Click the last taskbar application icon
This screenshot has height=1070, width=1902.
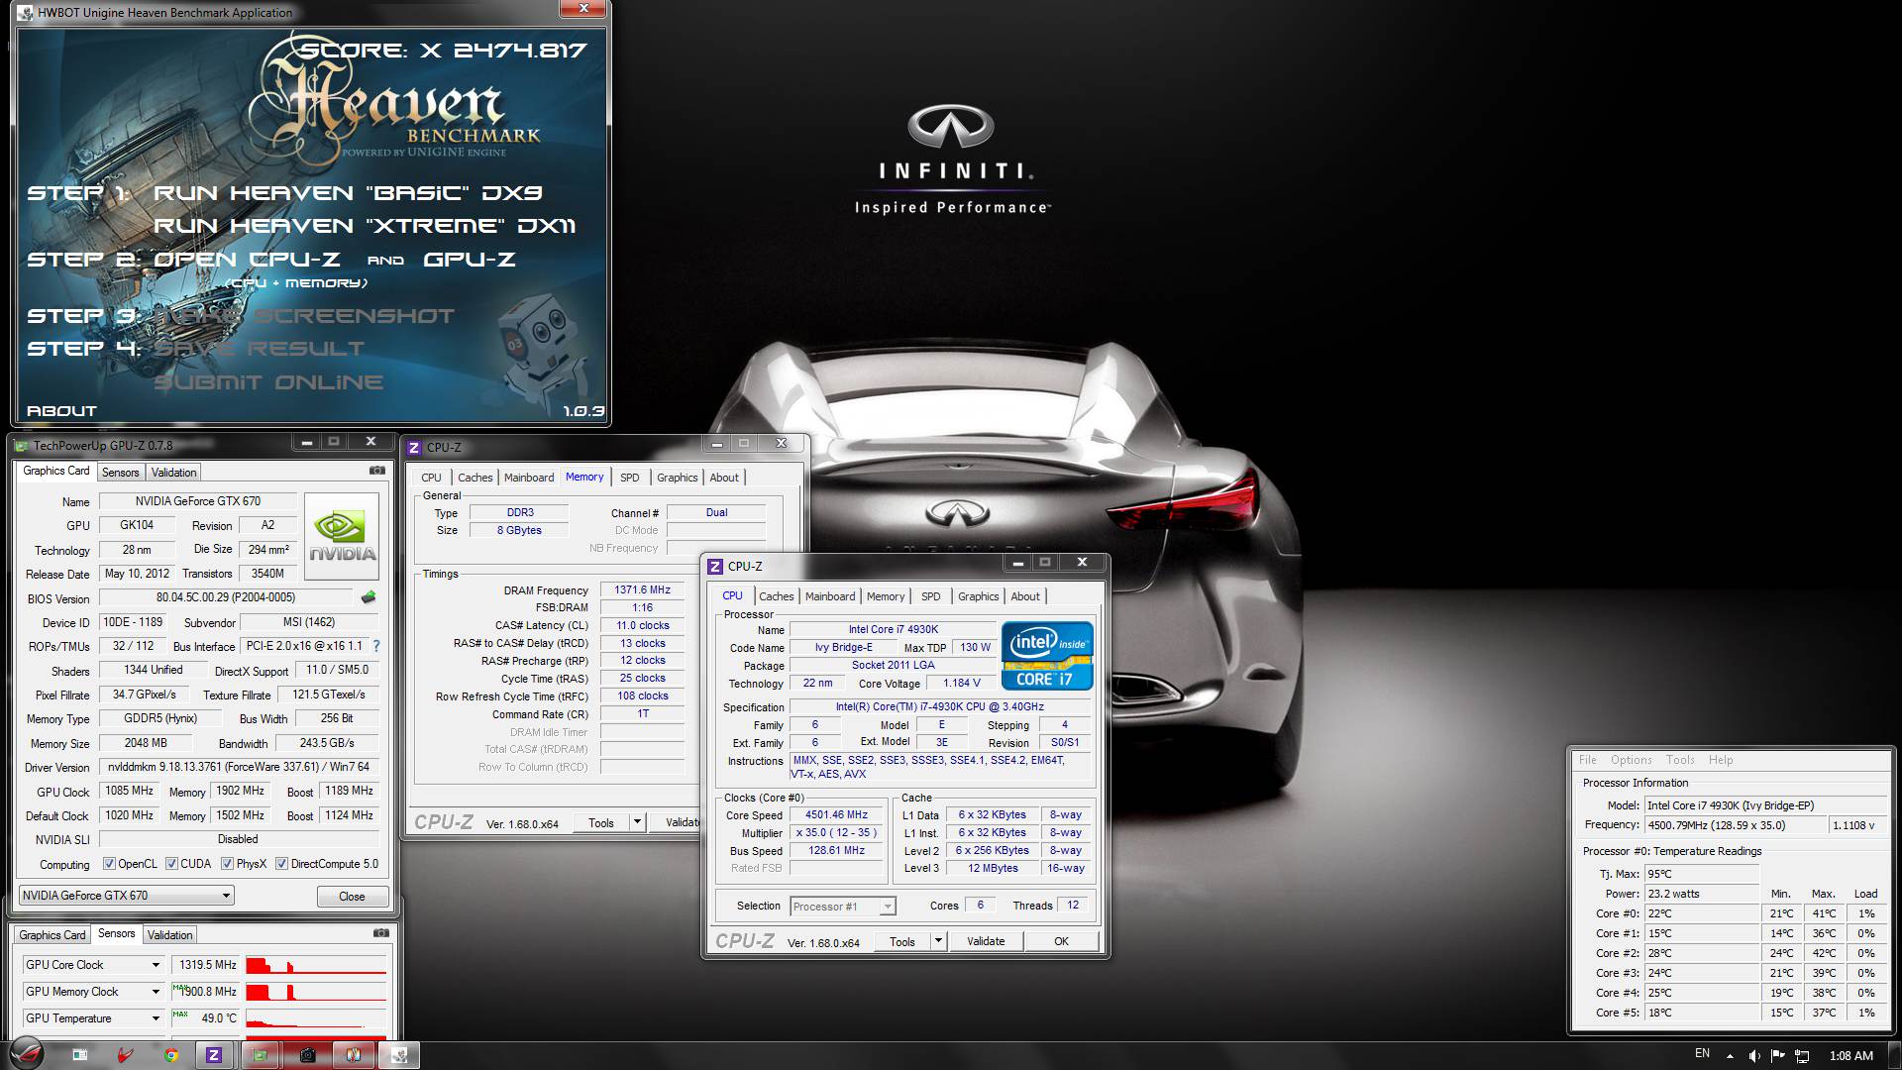point(399,1055)
